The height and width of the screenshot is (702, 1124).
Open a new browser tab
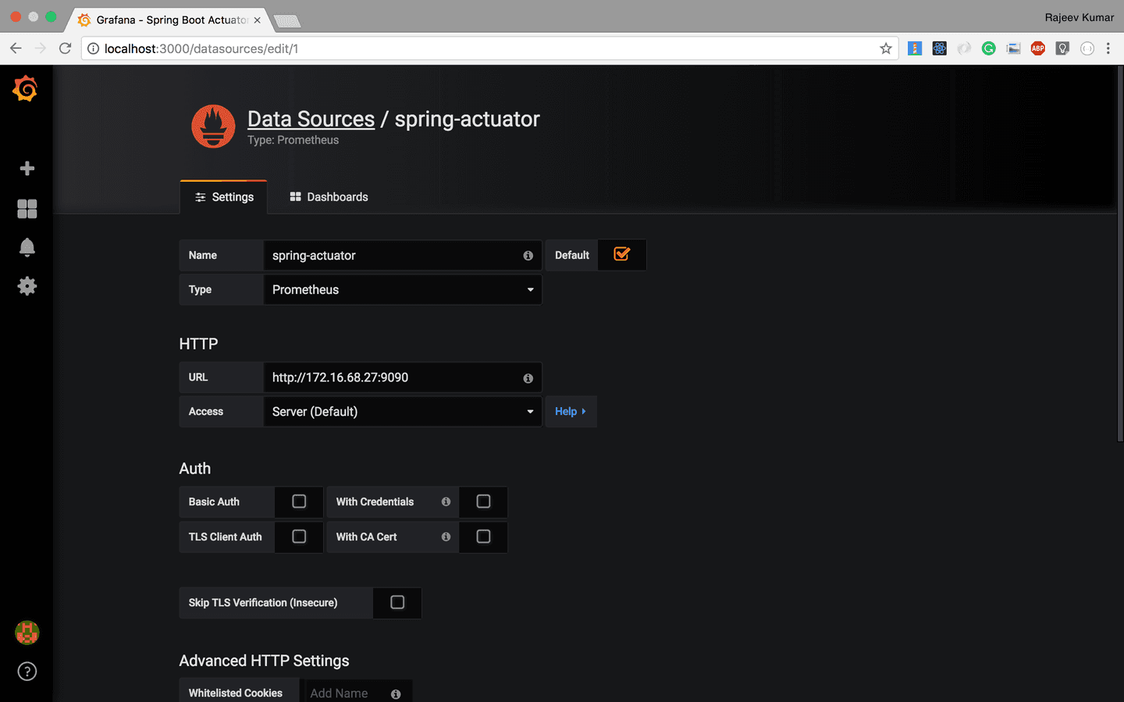pos(286,21)
